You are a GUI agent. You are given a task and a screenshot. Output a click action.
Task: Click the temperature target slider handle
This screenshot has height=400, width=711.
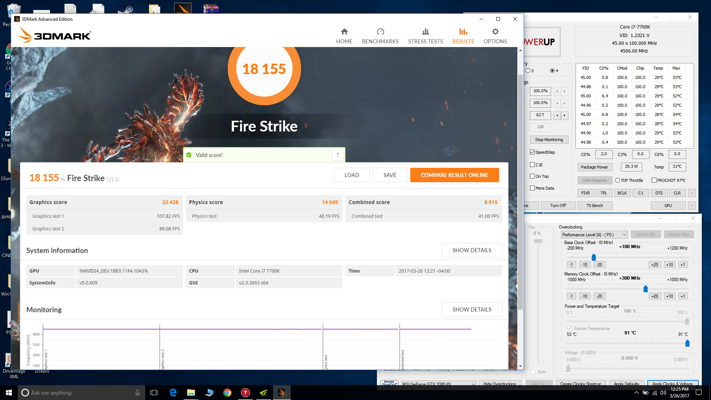click(687, 343)
